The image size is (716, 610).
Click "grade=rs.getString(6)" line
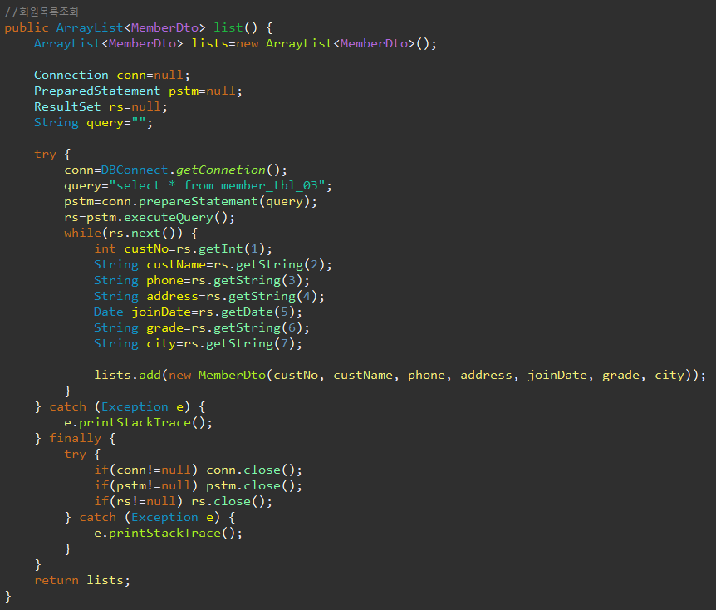pos(224,328)
